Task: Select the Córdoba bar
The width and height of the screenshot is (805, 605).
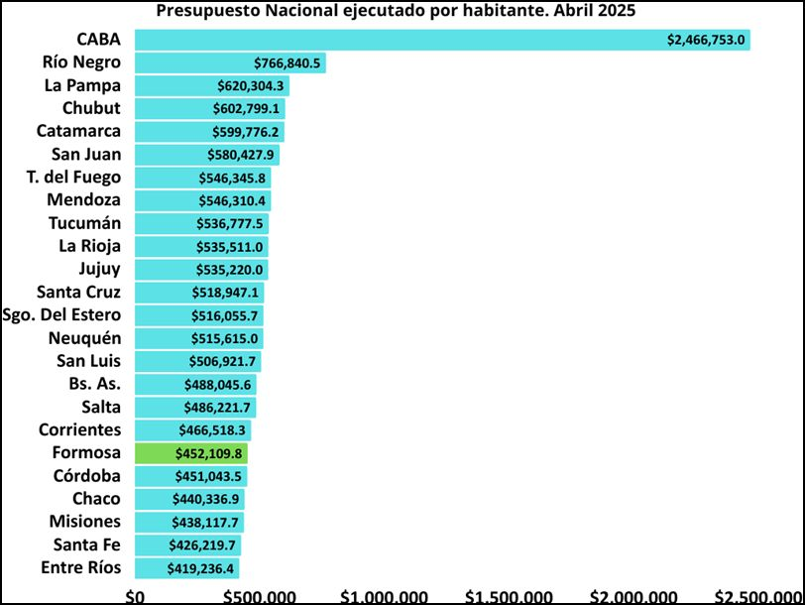Action: tap(191, 476)
